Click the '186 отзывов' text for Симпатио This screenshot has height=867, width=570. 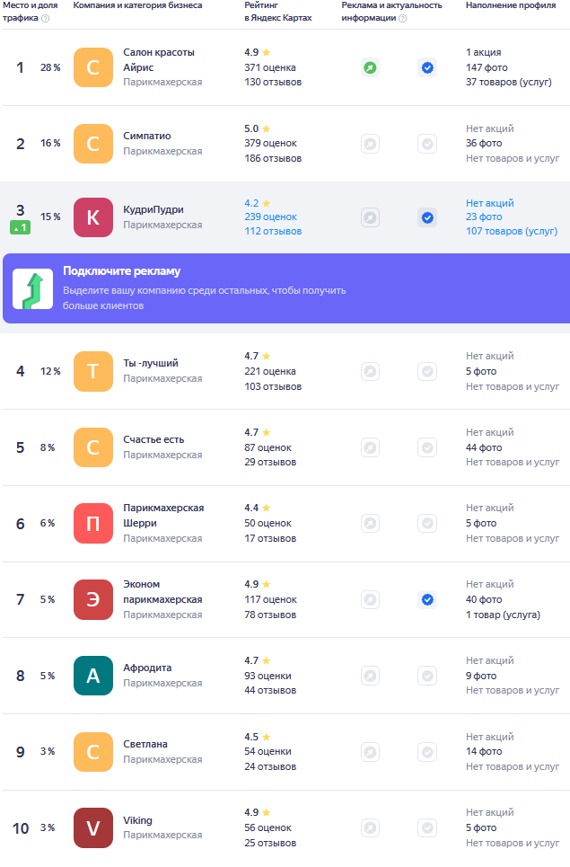(x=273, y=158)
